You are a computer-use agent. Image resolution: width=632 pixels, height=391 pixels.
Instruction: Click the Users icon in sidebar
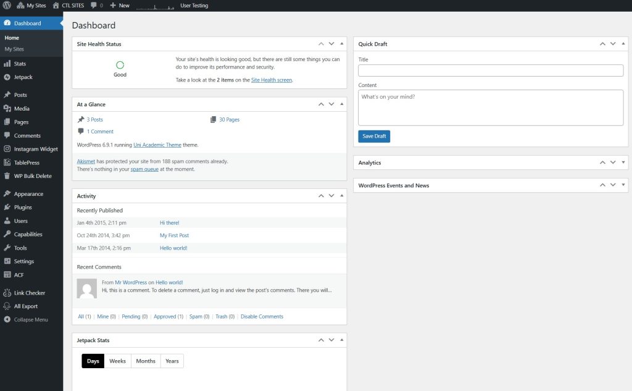pos(7,221)
